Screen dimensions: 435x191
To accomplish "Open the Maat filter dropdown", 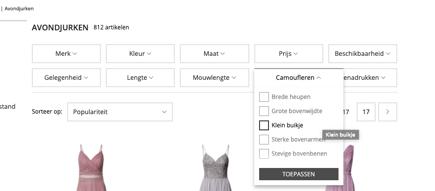I will [215, 53].
